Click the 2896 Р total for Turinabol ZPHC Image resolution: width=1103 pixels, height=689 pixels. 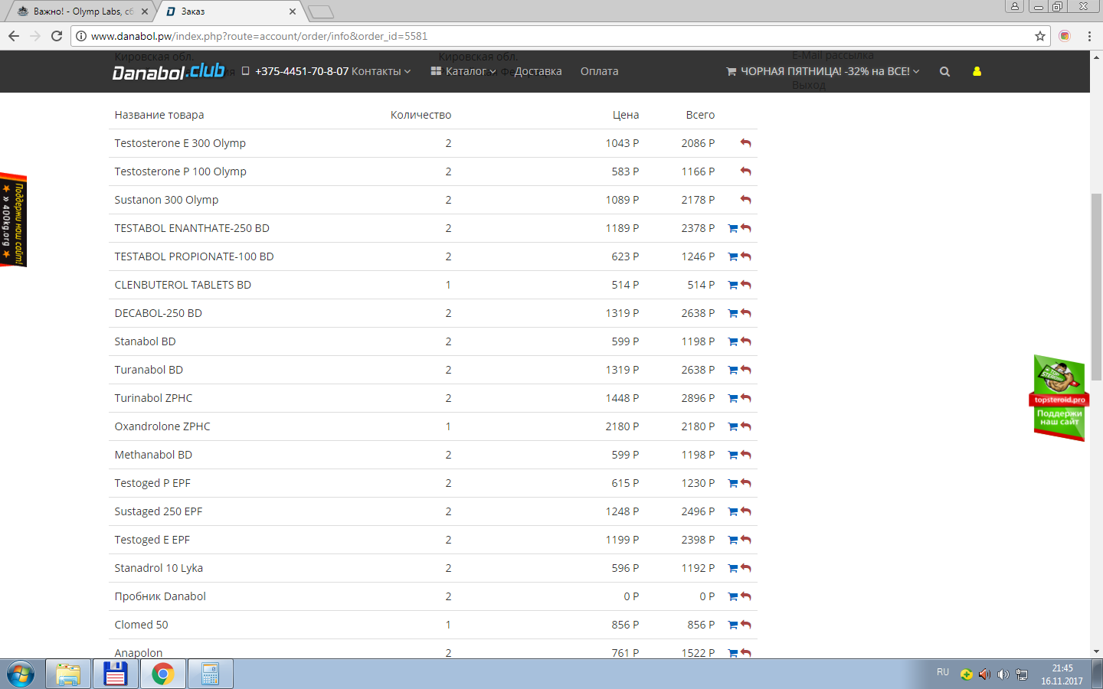click(698, 398)
